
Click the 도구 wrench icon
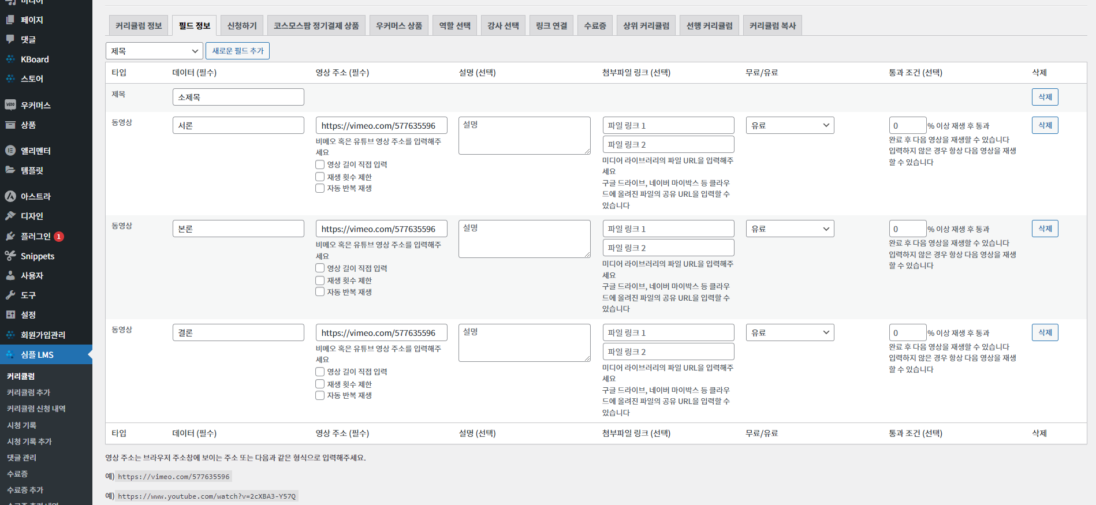(x=10, y=295)
